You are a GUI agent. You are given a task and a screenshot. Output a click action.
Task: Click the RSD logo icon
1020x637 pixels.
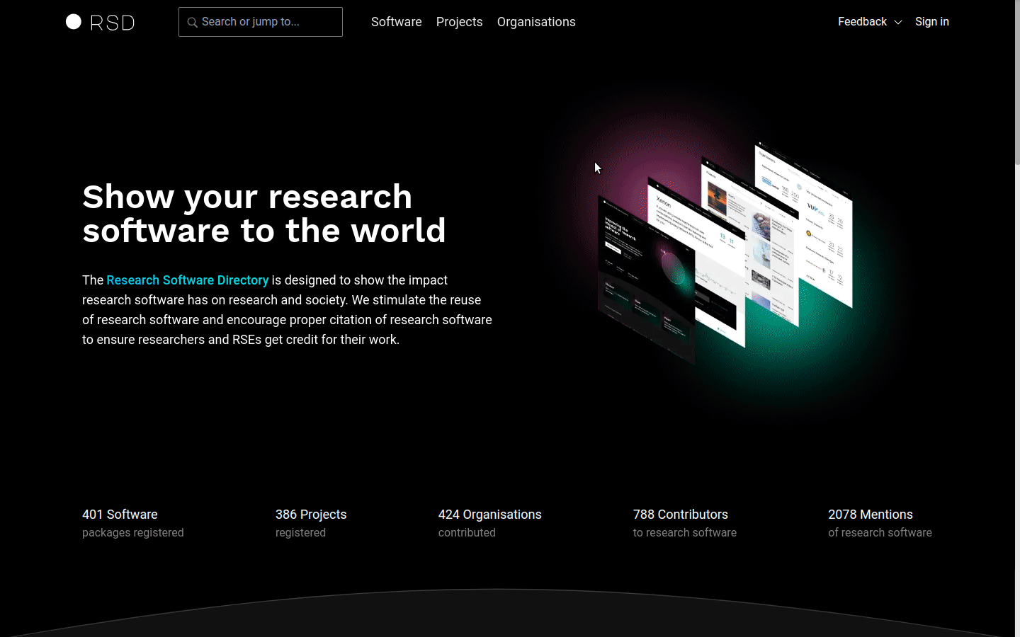[x=99, y=22]
